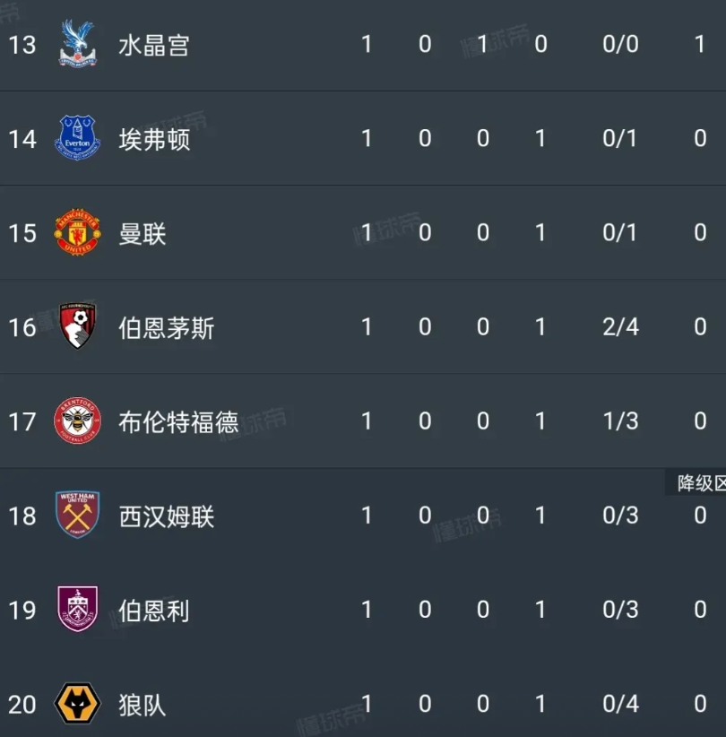
Task: Click the Crystal Palace club crest
Action: click(x=77, y=44)
